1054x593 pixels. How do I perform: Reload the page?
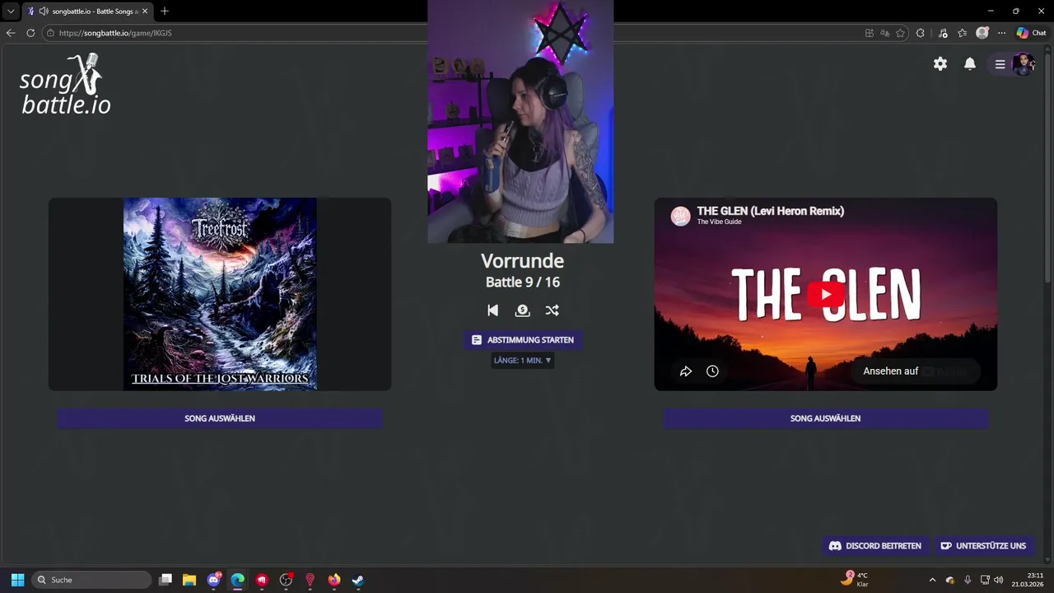[30, 33]
